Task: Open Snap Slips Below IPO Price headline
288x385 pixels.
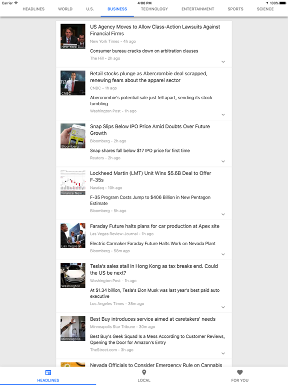Action: pos(150,130)
